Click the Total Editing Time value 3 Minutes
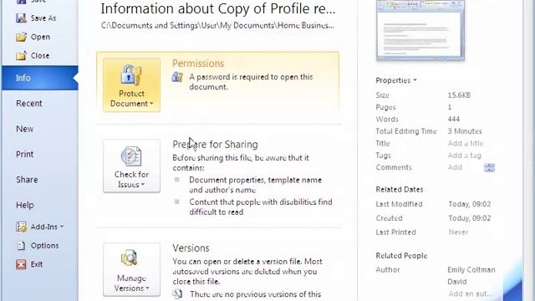This screenshot has width=535, height=301. point(465,131)
